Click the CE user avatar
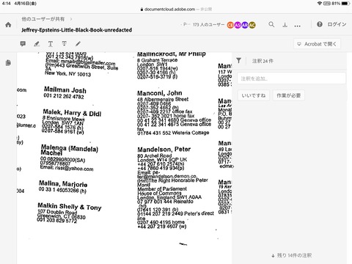 230,25
